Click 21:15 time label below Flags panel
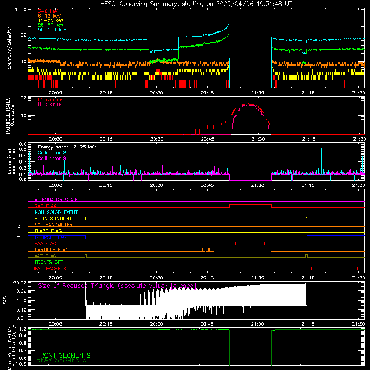 coord(308,278)
